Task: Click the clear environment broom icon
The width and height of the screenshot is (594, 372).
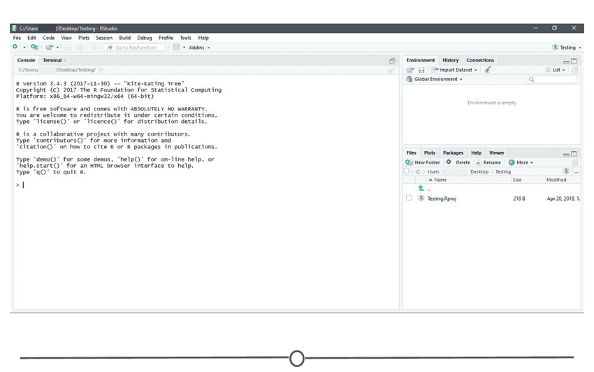Action: click(x=488, y=70)
